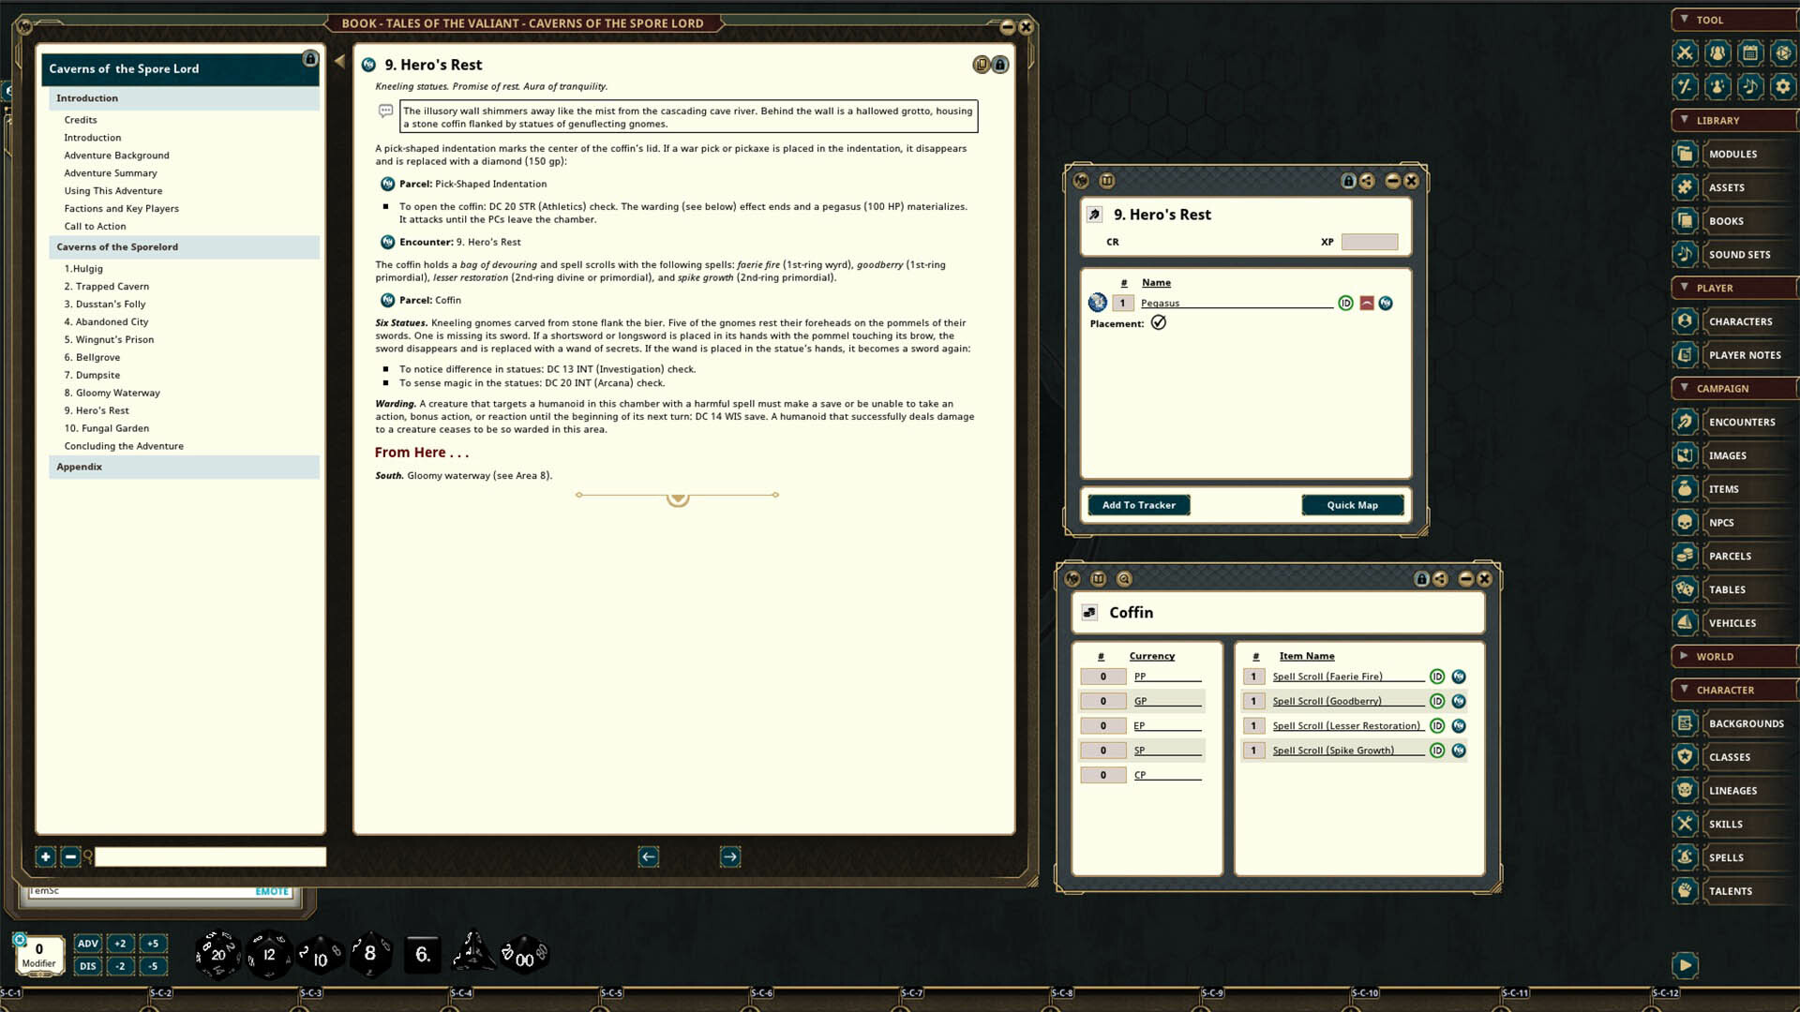Image resolution: width=1800 pixels, height=1012 pixels.
Task: Open the Combat Tracker crossed-swords tool
Action: click(x=1685, y=53)
